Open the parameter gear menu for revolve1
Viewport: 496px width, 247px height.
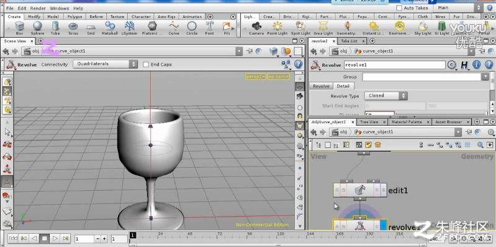tap(452, 65)
